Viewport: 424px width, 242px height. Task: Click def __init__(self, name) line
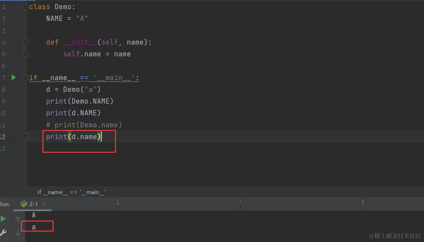(x=99, y=42)
